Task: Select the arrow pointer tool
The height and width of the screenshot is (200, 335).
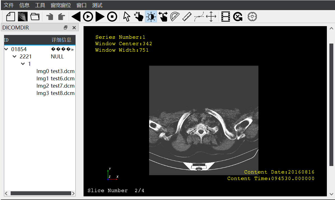Action: click(126, 17)
